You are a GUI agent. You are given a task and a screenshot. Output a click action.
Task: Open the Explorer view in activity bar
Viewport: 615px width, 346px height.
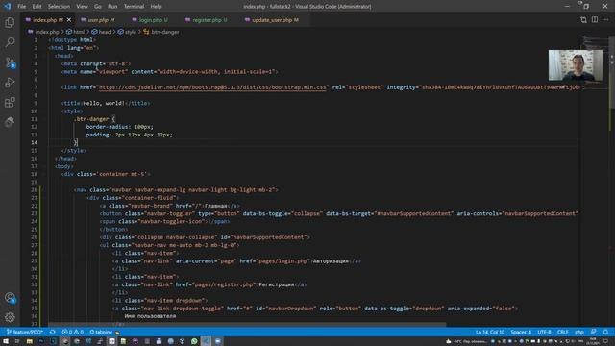10,23
